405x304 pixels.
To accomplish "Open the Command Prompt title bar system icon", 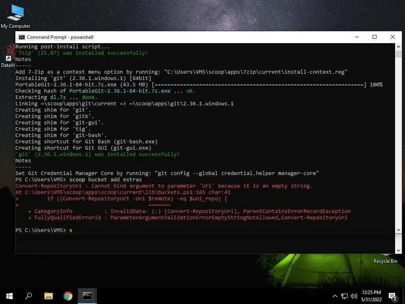I will click(x=22, y=37).
